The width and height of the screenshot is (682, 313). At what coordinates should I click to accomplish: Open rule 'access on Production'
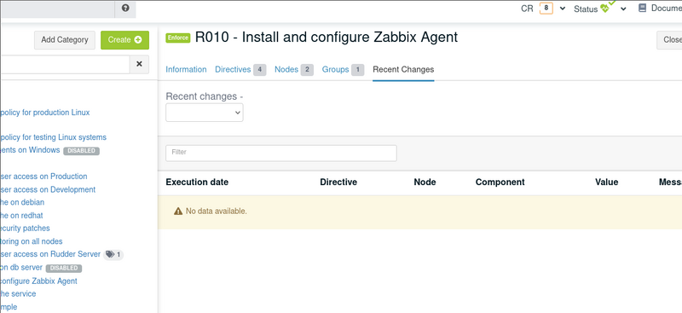click(x=43, y=177)
